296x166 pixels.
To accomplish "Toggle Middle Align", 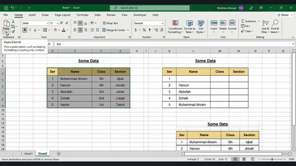I will point(80,23).
